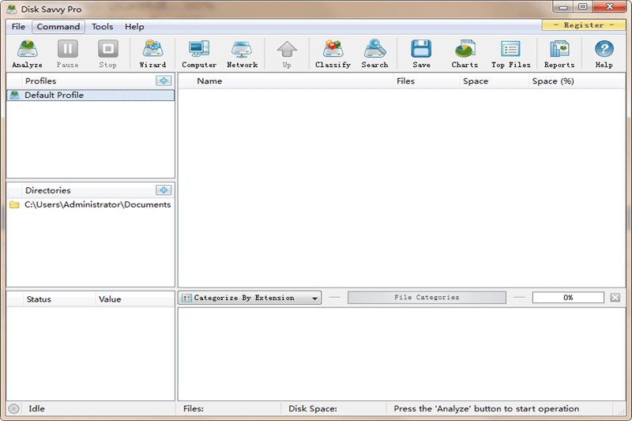The image size is (632, 421).
Task: Add a new profile with plus button
Action: [x=164, y=81]
